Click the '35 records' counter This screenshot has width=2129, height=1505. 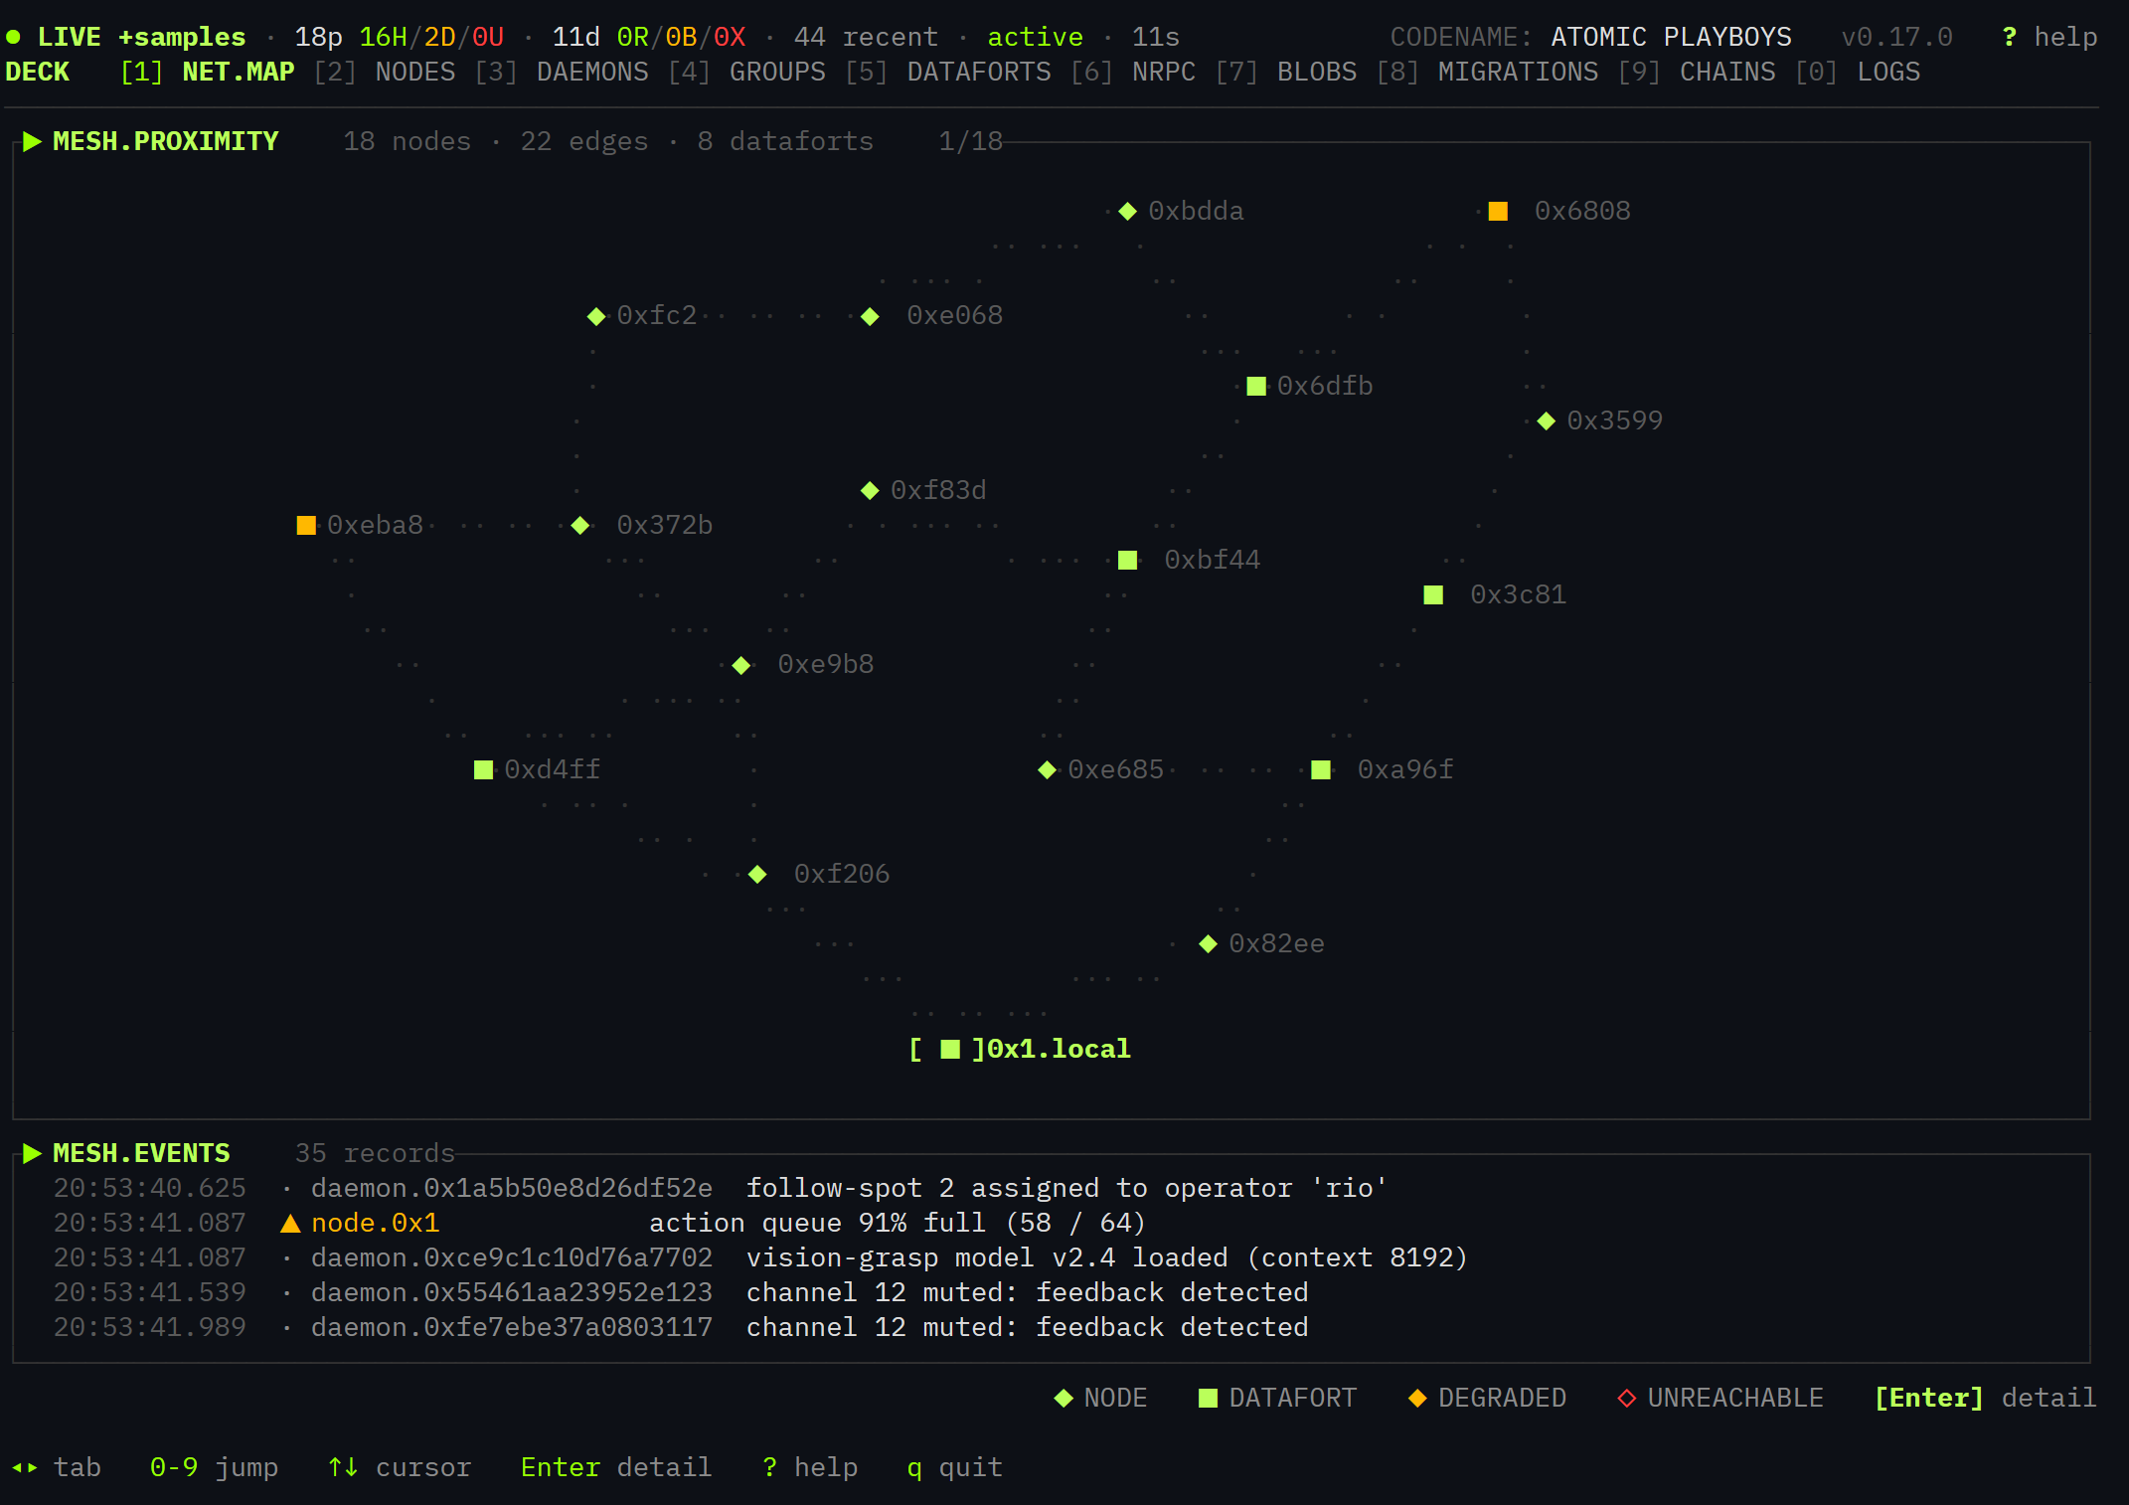(x=375, y=1153)
